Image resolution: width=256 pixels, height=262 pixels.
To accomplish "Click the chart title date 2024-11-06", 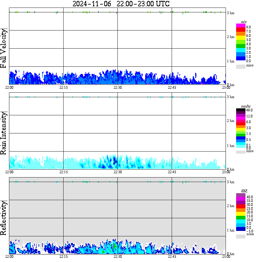I will click(x=92, y=4).
